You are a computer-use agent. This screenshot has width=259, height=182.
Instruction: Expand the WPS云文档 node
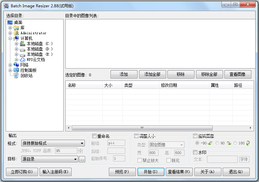click(16, 60)
